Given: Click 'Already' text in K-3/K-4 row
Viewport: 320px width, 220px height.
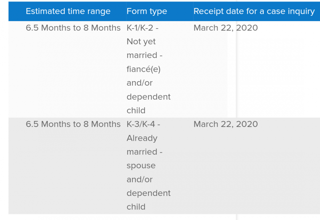Looking at the screenshot, I should pos(142,138).
